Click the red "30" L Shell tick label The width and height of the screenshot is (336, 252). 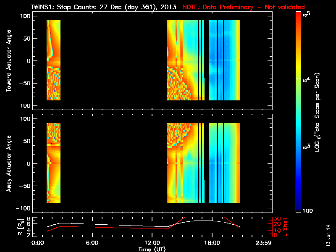click(277, 219)
